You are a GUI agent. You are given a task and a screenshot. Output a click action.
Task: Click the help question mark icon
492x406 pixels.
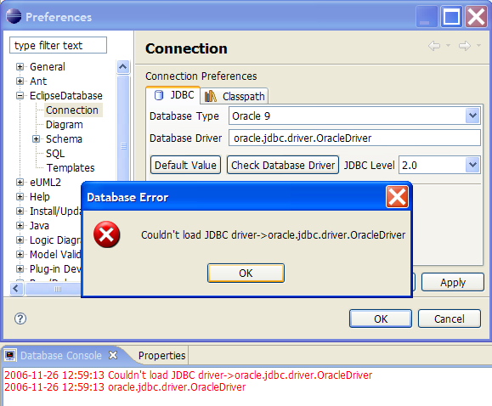20,319
